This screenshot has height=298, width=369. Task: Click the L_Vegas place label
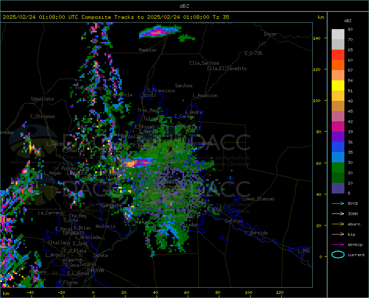point(52,173)
